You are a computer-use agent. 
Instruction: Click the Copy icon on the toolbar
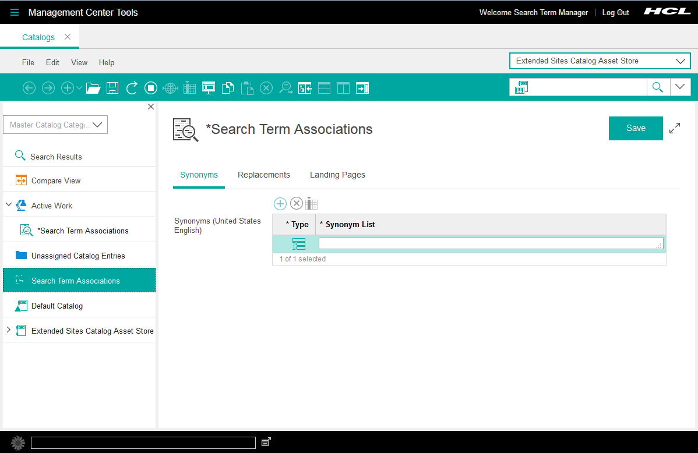click(227, 88)
